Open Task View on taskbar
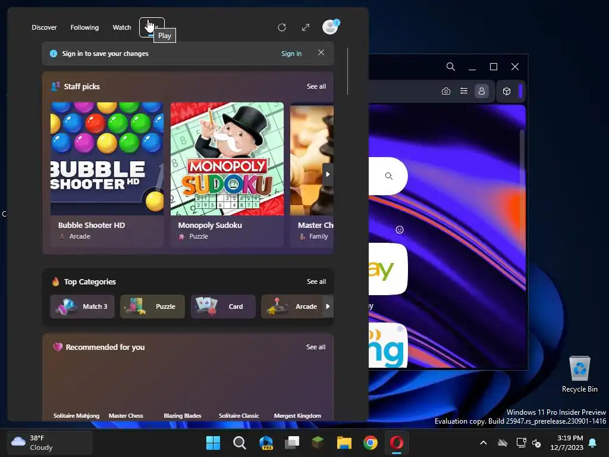 [x=292, y=443]
